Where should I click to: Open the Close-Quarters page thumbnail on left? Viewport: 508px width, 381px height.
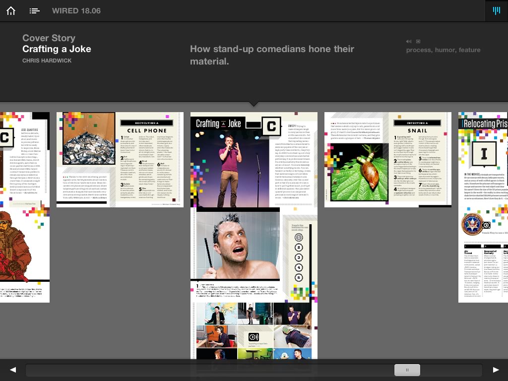coord(25,160)
